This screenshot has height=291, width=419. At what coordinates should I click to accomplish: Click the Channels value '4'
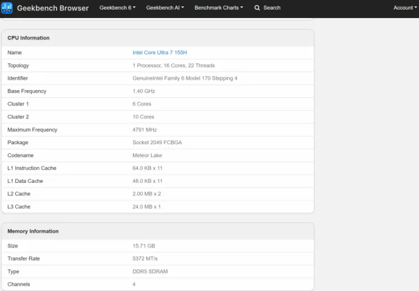tap(134, 284)
